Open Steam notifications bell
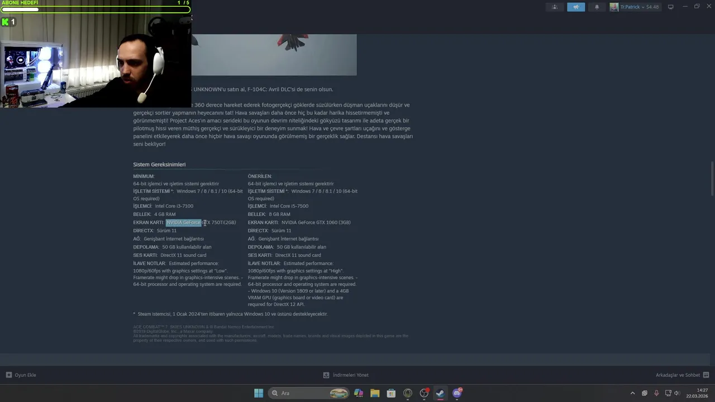 597,7
